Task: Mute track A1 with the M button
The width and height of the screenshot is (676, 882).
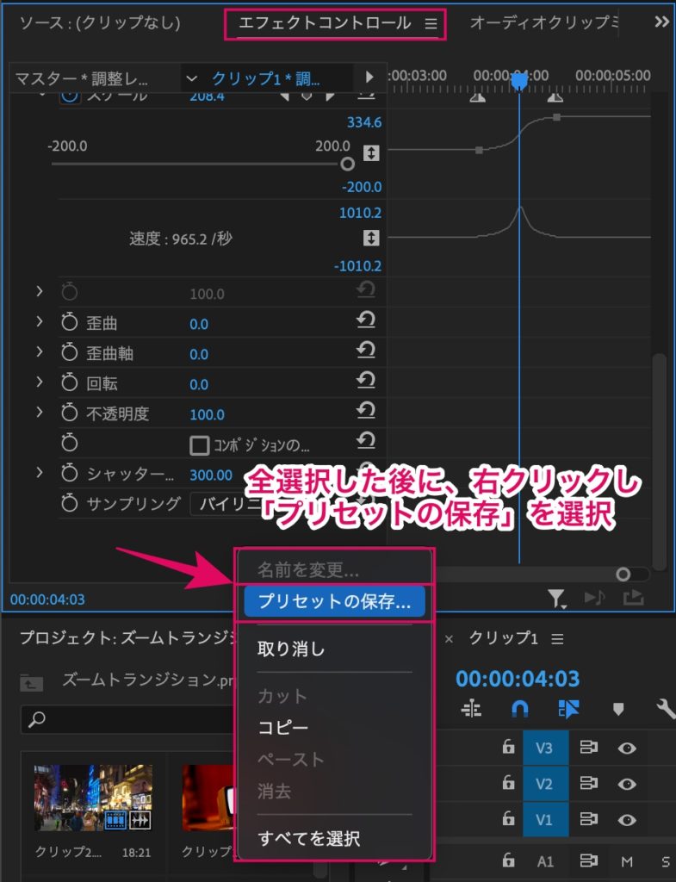Action: tap(627, 861)
